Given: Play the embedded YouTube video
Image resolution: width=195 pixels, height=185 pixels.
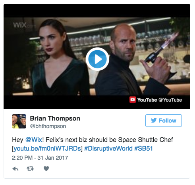Looking at the screenshot, I should coord(97,59).
